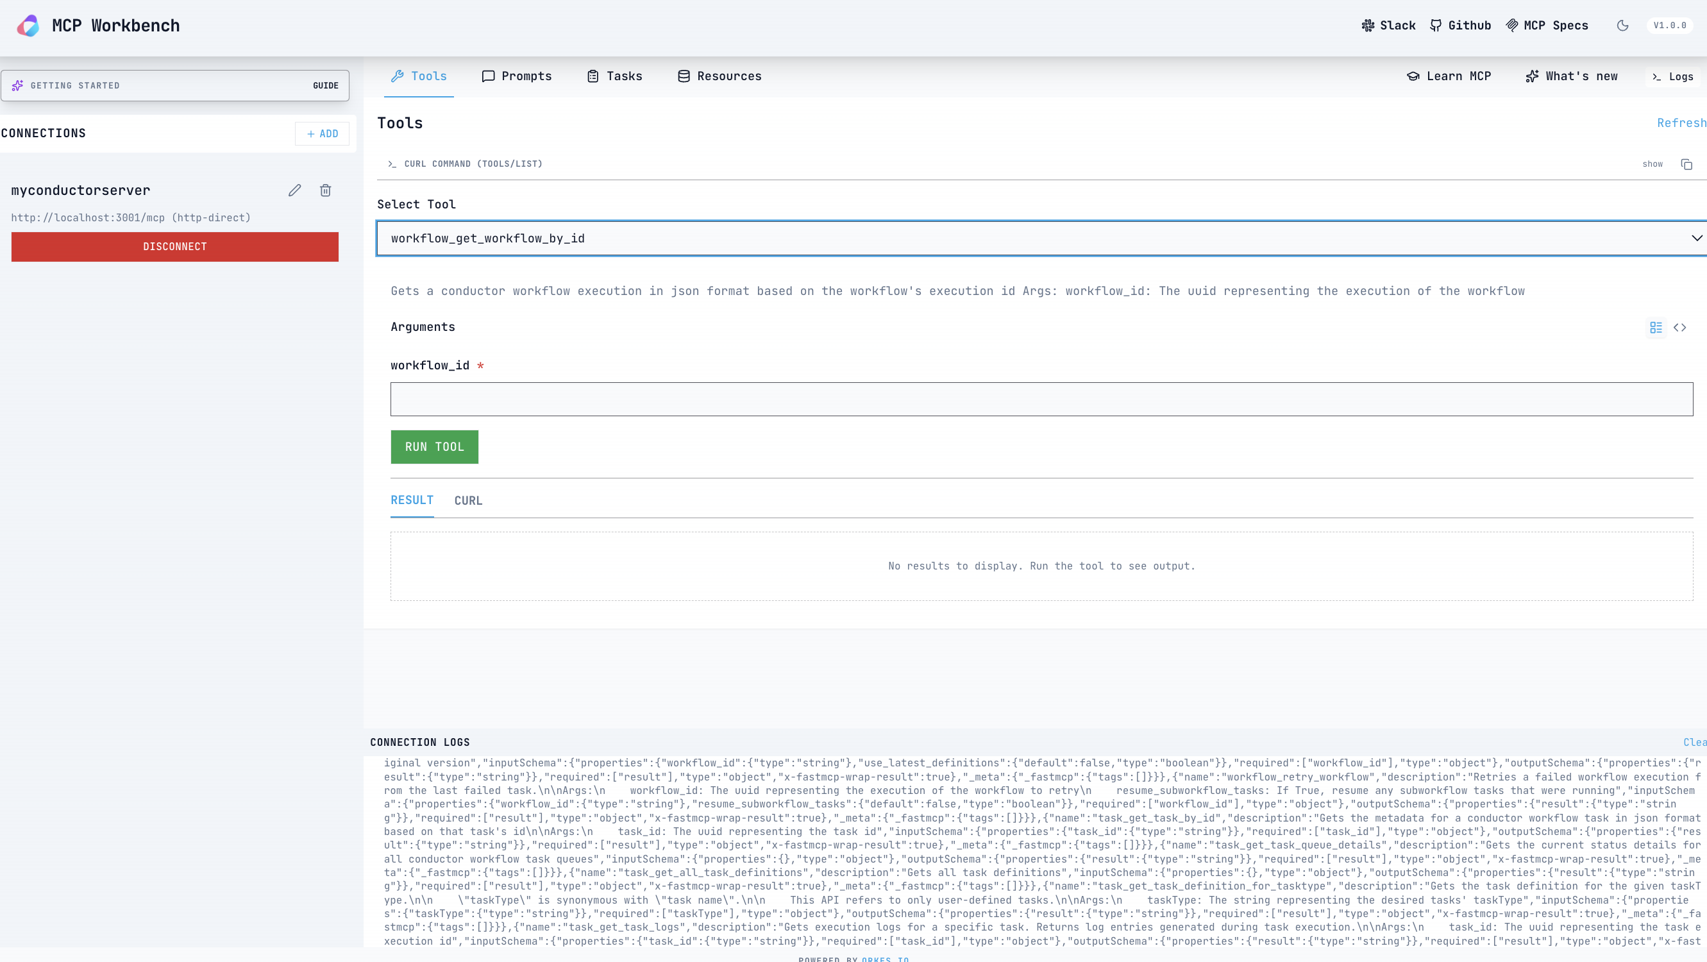Screen dimensions: 1707x962
Task: Add a new connection
Action: point(322,134)
